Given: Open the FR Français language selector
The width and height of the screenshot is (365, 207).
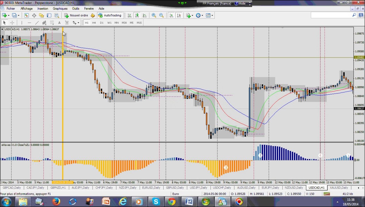Looking at the screenshot, I should pyautogui.click(x=217, y=3).
